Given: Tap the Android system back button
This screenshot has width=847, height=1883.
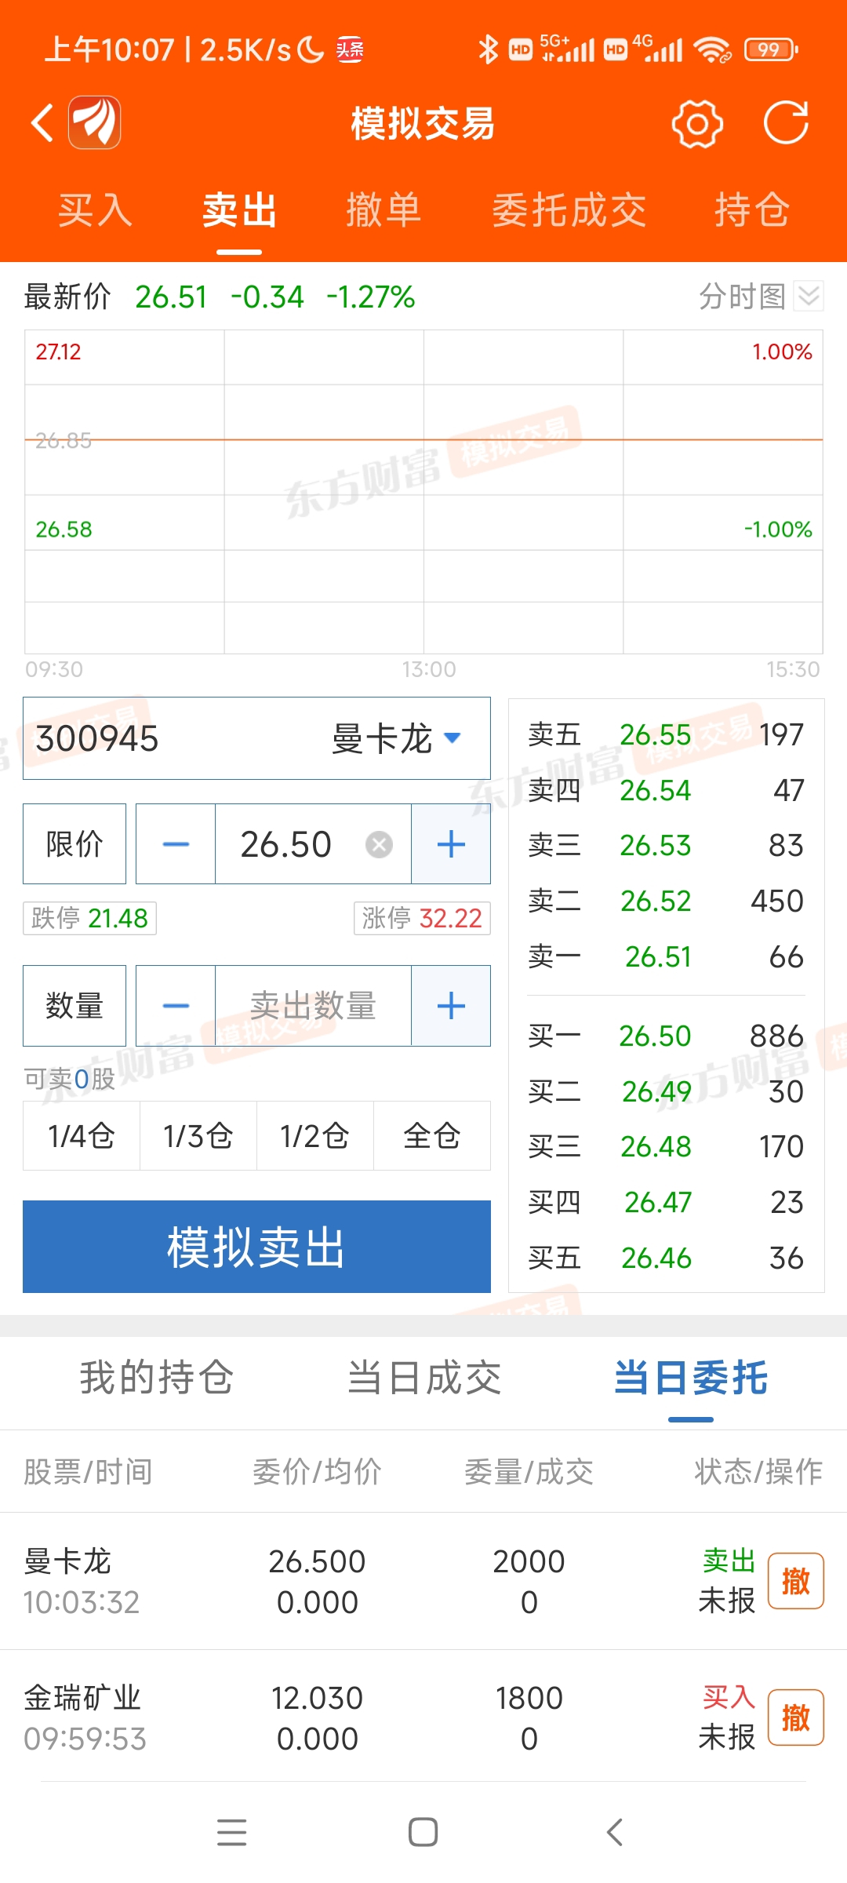Looking at the screenshot, I should pos(615,1832).
